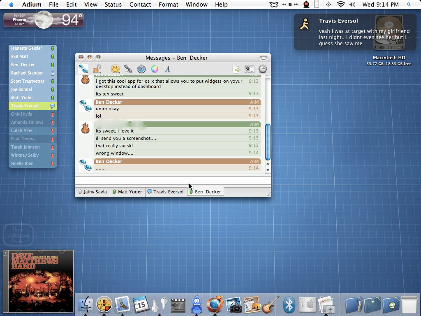Open message history clock icon
421x316 pixels.
(263, 69)
